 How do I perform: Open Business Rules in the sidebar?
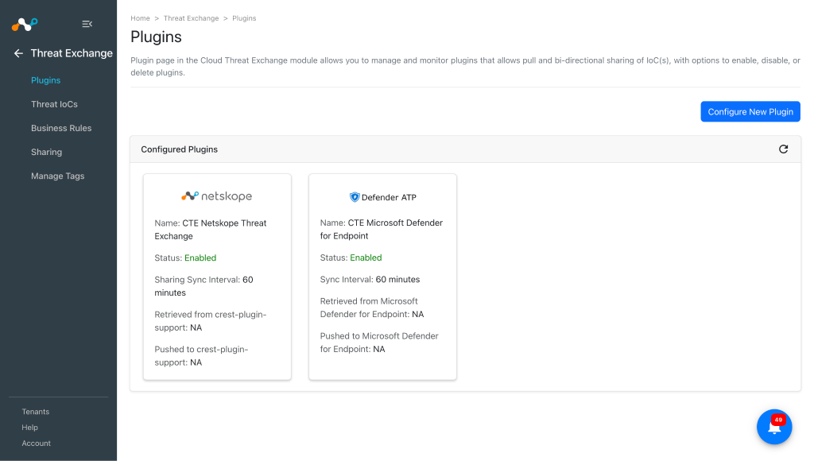pos(61,128)
